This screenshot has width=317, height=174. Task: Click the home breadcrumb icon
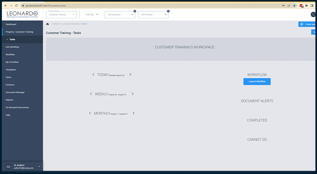[48, 24]
